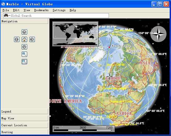Click the 90° 00' 00.0"W longitude label
Viewport: 171px width, 136px height.
point(71,65)
